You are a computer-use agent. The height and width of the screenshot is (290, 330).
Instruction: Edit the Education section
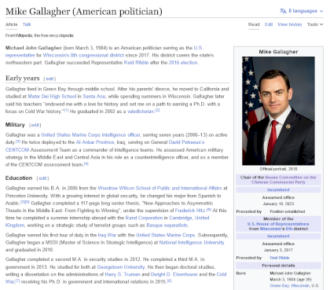(x=42, y=178)
